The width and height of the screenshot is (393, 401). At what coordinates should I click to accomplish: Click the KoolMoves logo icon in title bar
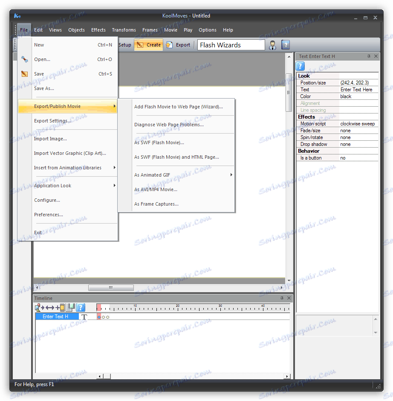click(17, 16)
